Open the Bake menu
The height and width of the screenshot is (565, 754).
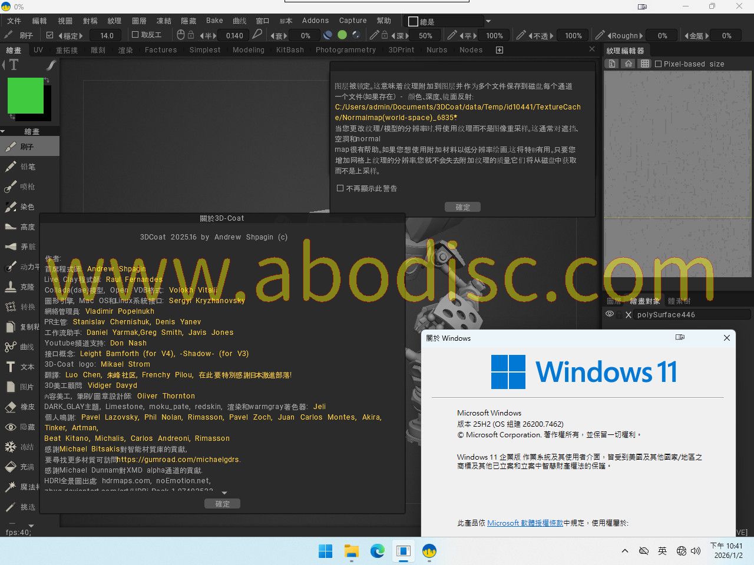[x=214, y=21]
